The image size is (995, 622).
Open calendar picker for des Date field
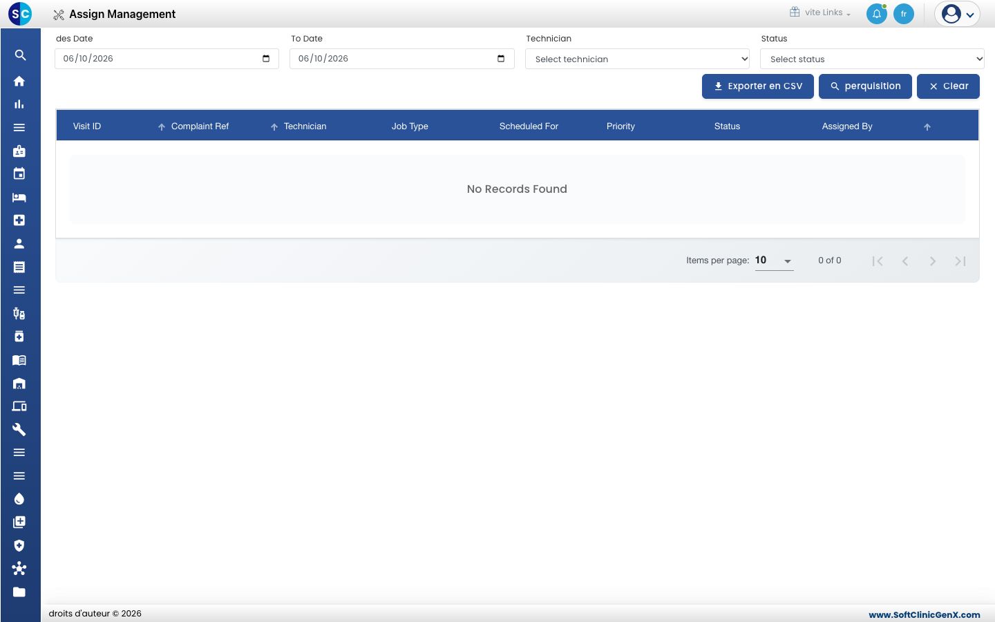(x=266, y=59)
